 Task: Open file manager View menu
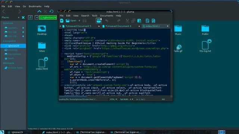(x=18, y=6)
